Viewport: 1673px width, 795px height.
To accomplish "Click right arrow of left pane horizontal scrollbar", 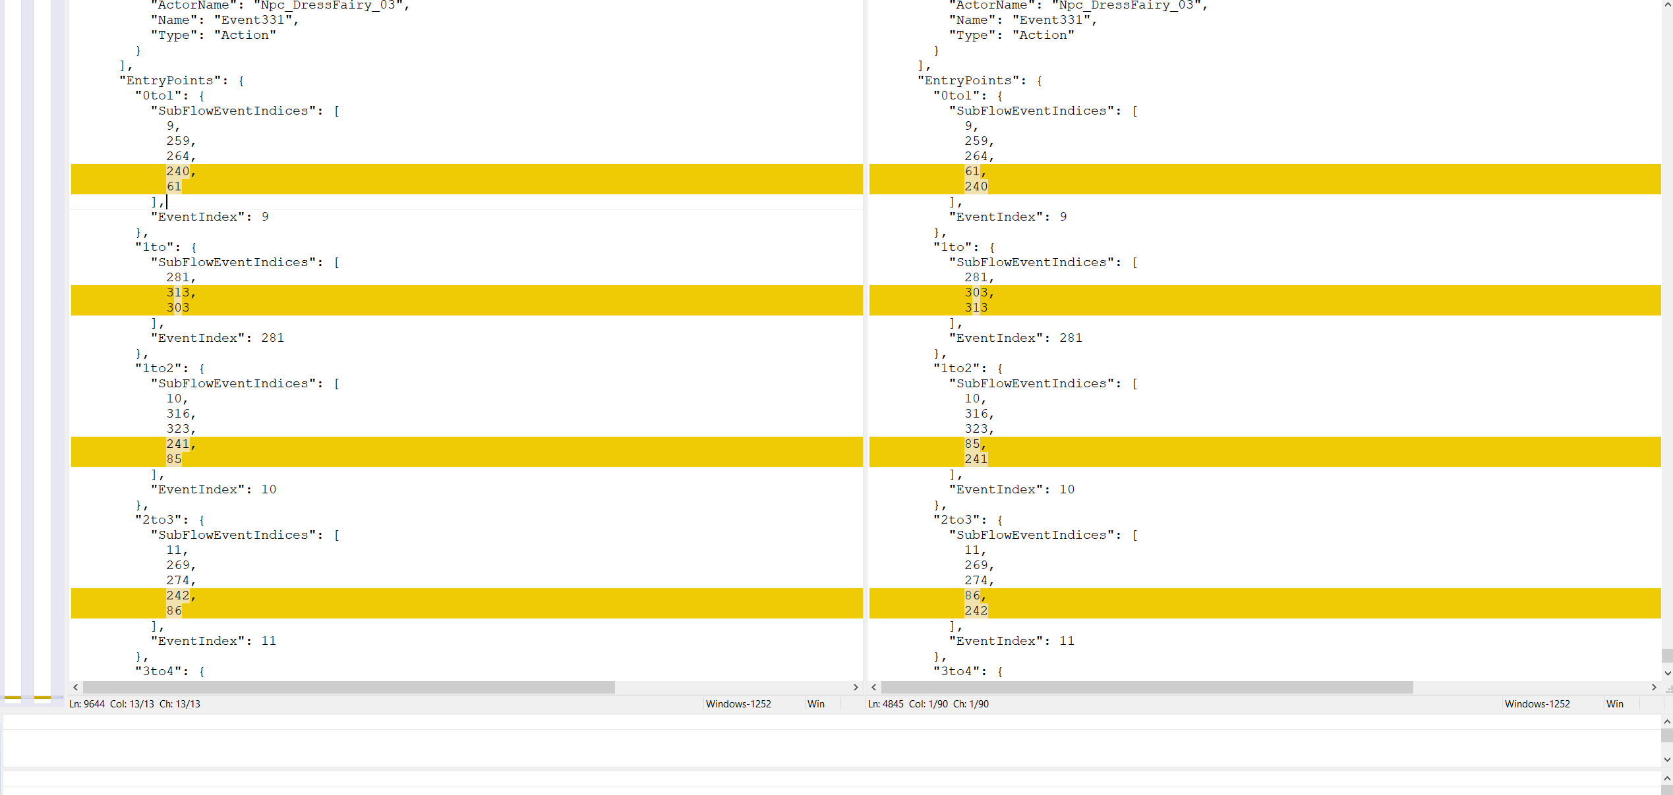I will point(855,687).
